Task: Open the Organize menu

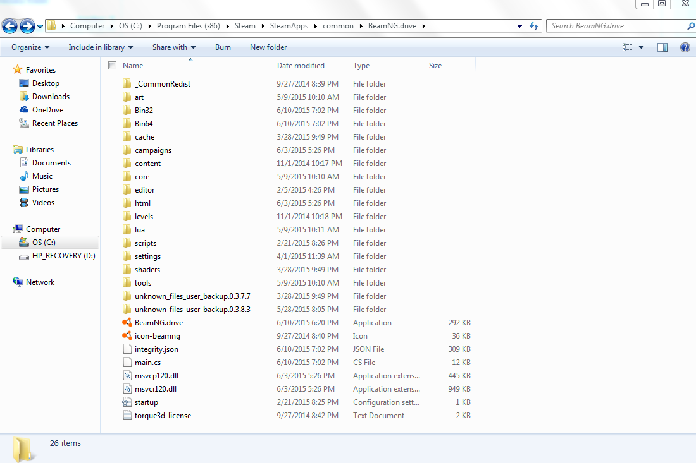Action: pyautogui.click(x=30, y=47)
